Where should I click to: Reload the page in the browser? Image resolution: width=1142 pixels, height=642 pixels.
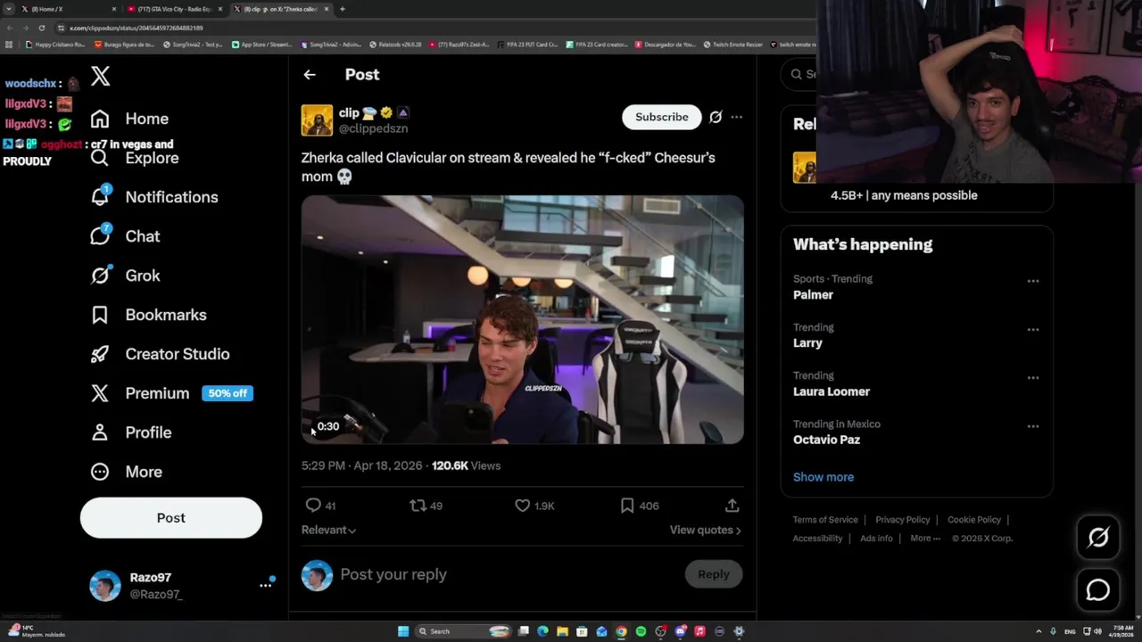pyautogui.click(x=41, y=28)
